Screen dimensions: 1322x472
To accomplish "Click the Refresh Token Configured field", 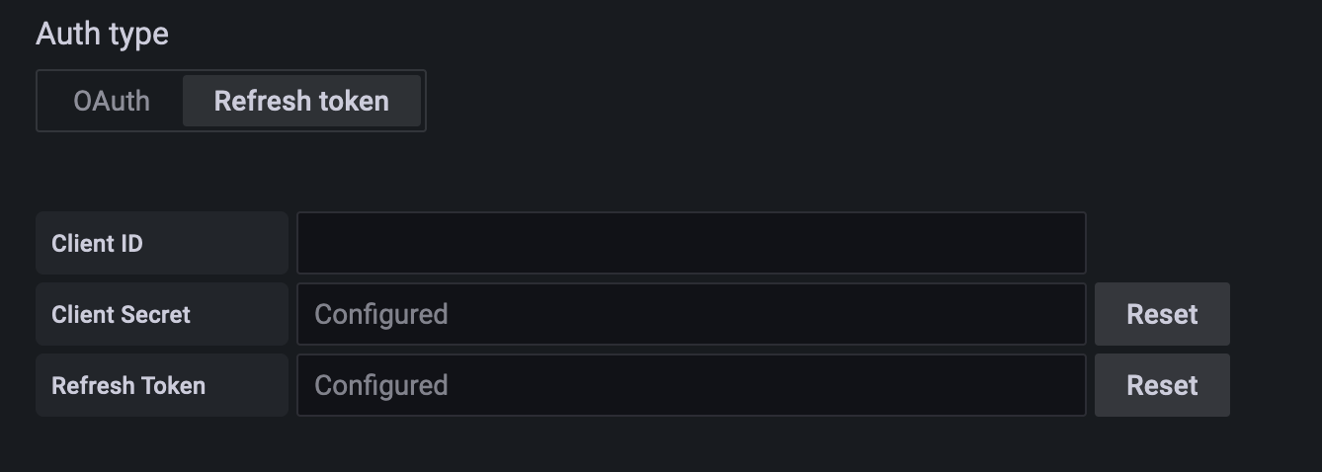I will pyautogui.click(x=691, y=385).
